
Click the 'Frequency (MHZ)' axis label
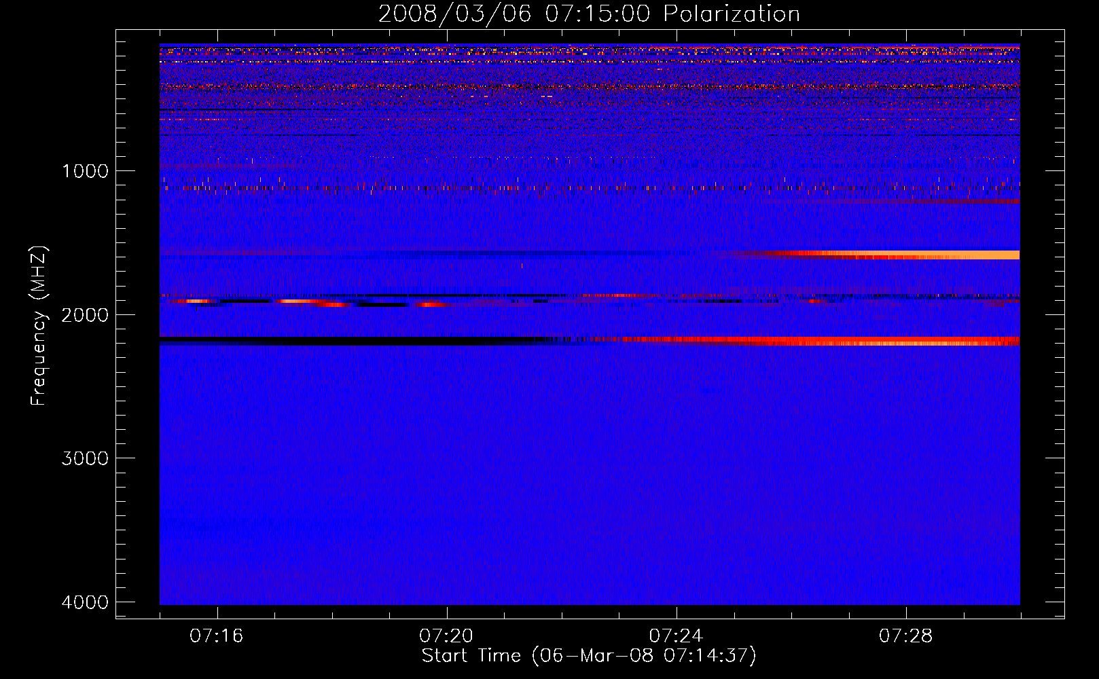(x=39, y=326)
